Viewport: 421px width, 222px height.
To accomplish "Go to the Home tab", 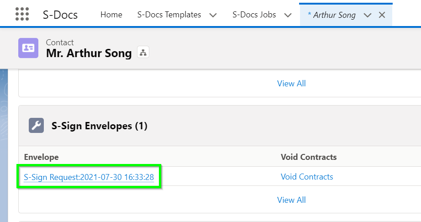I will tap(111, 15).
